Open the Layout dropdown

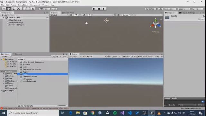click(x=197, y=9)
